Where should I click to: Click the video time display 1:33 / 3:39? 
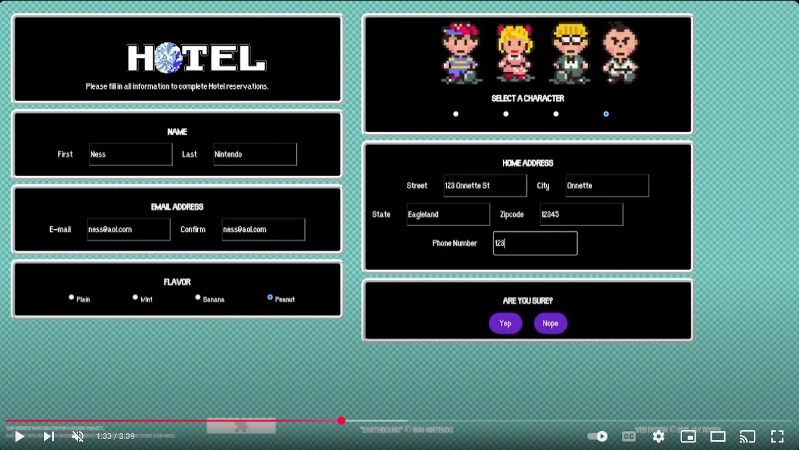tap(115, 436)
